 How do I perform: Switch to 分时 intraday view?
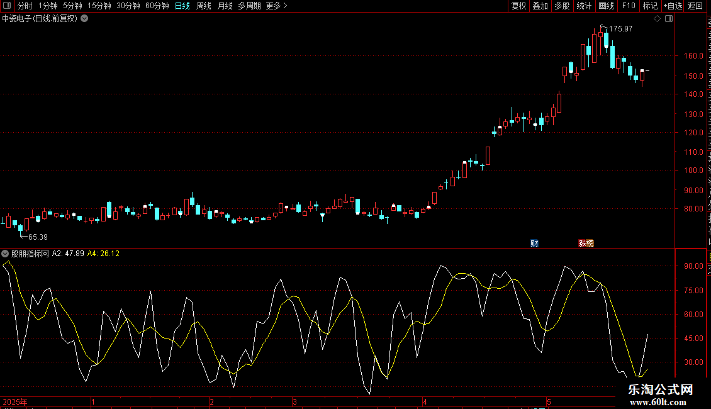[25, 6]
